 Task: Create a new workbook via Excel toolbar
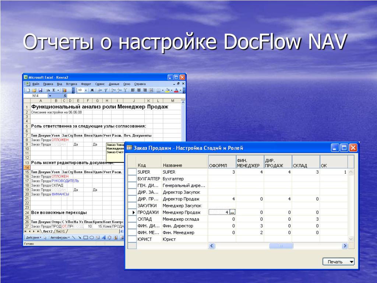point(28,90)
